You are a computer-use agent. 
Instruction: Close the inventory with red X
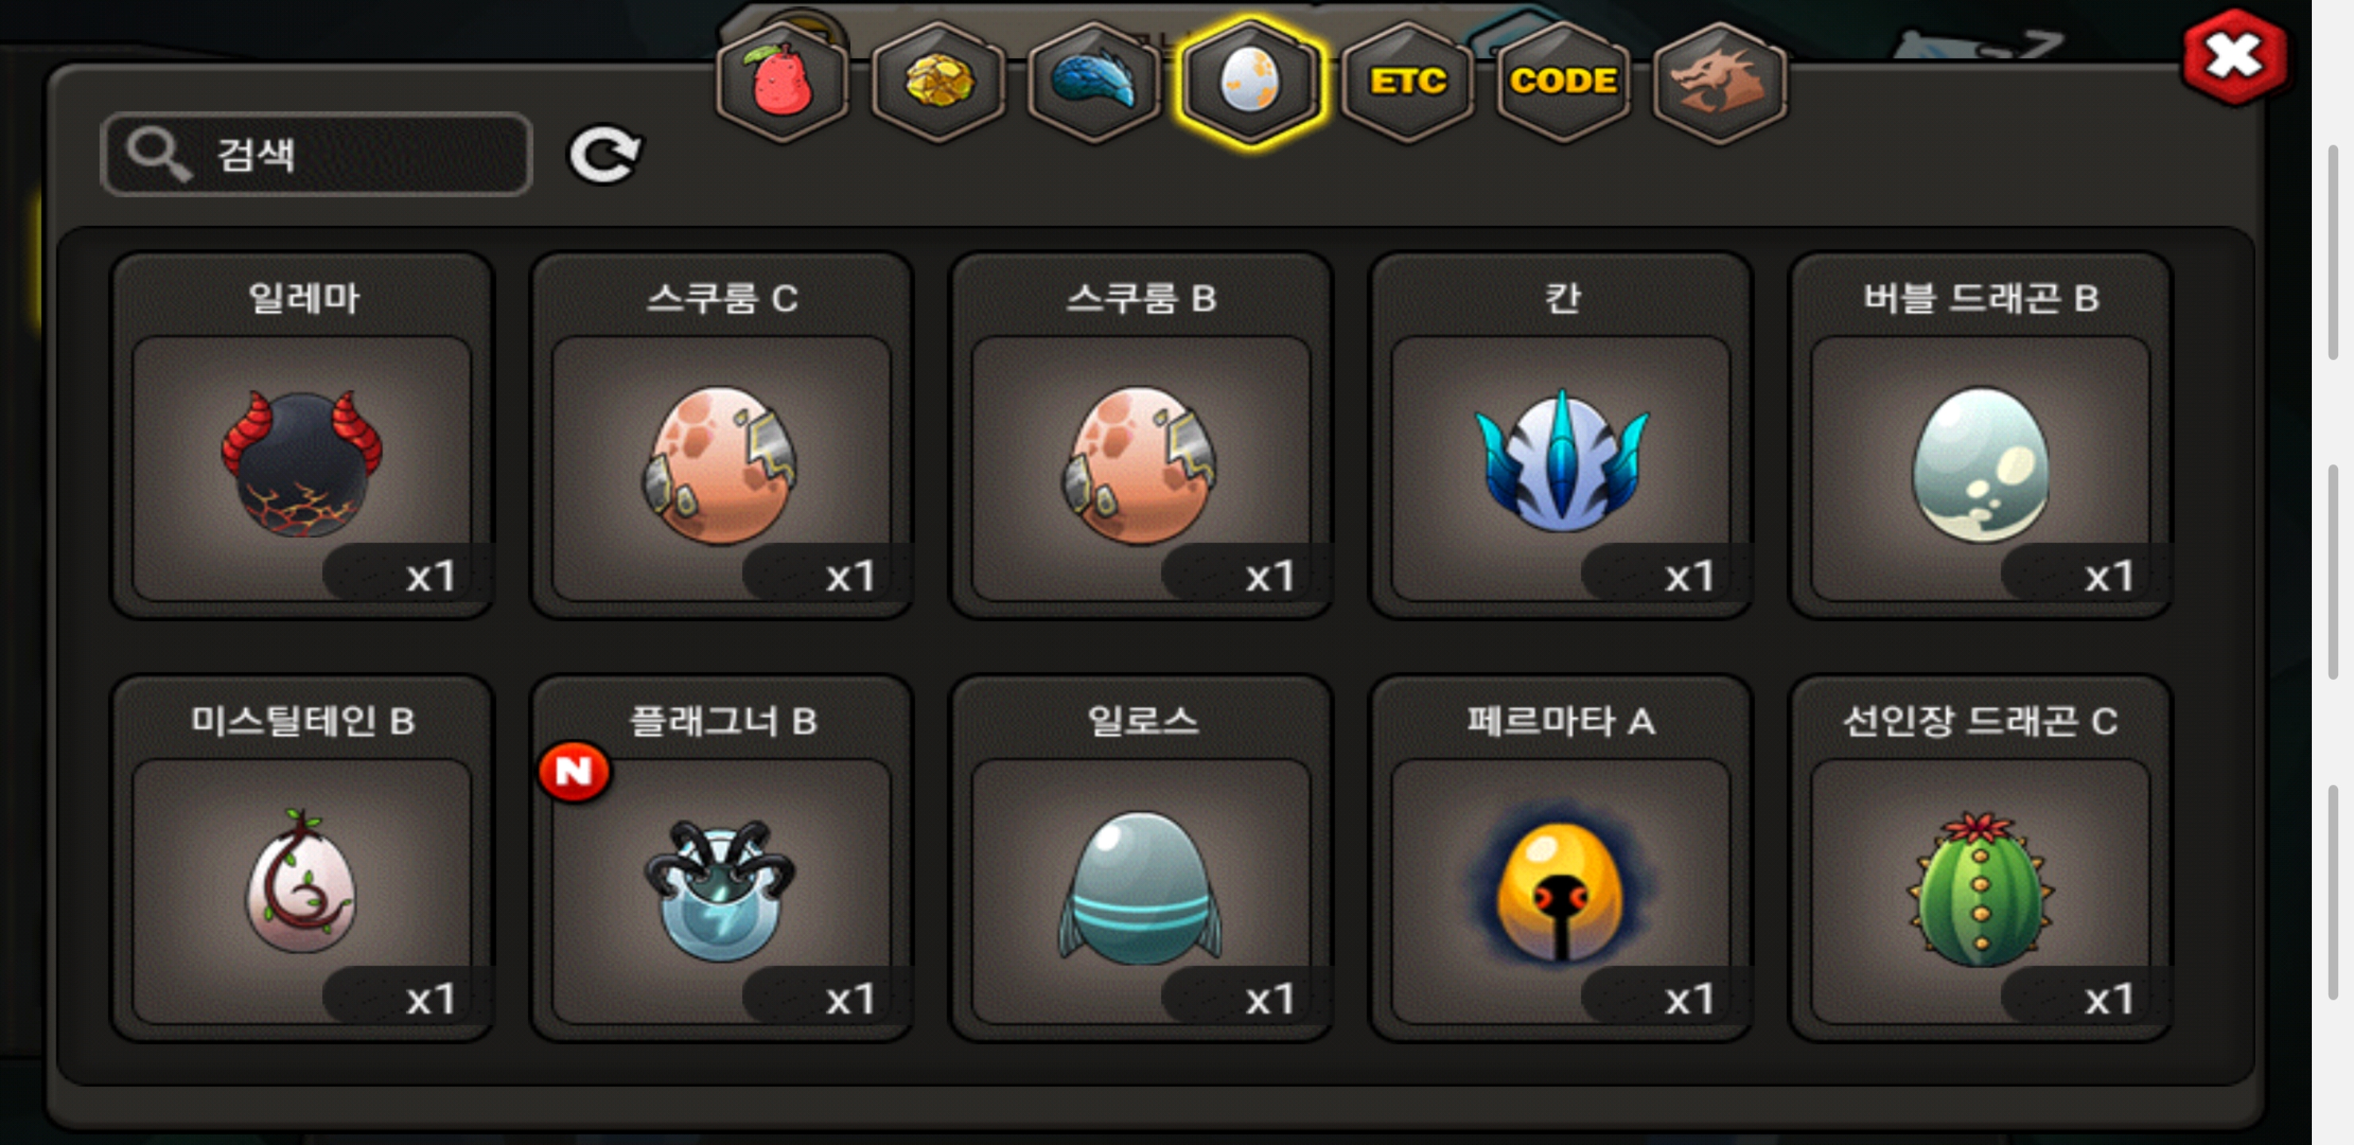[x=2234, y=56]
